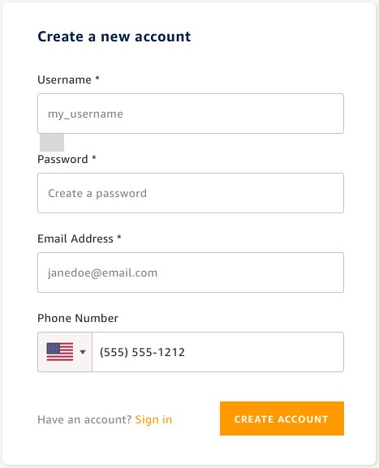The width and height of the screenshot is (379, 468).
Task: Click the required asterisk beside Username
Action: pyautogui.click(x=97, y=79)
